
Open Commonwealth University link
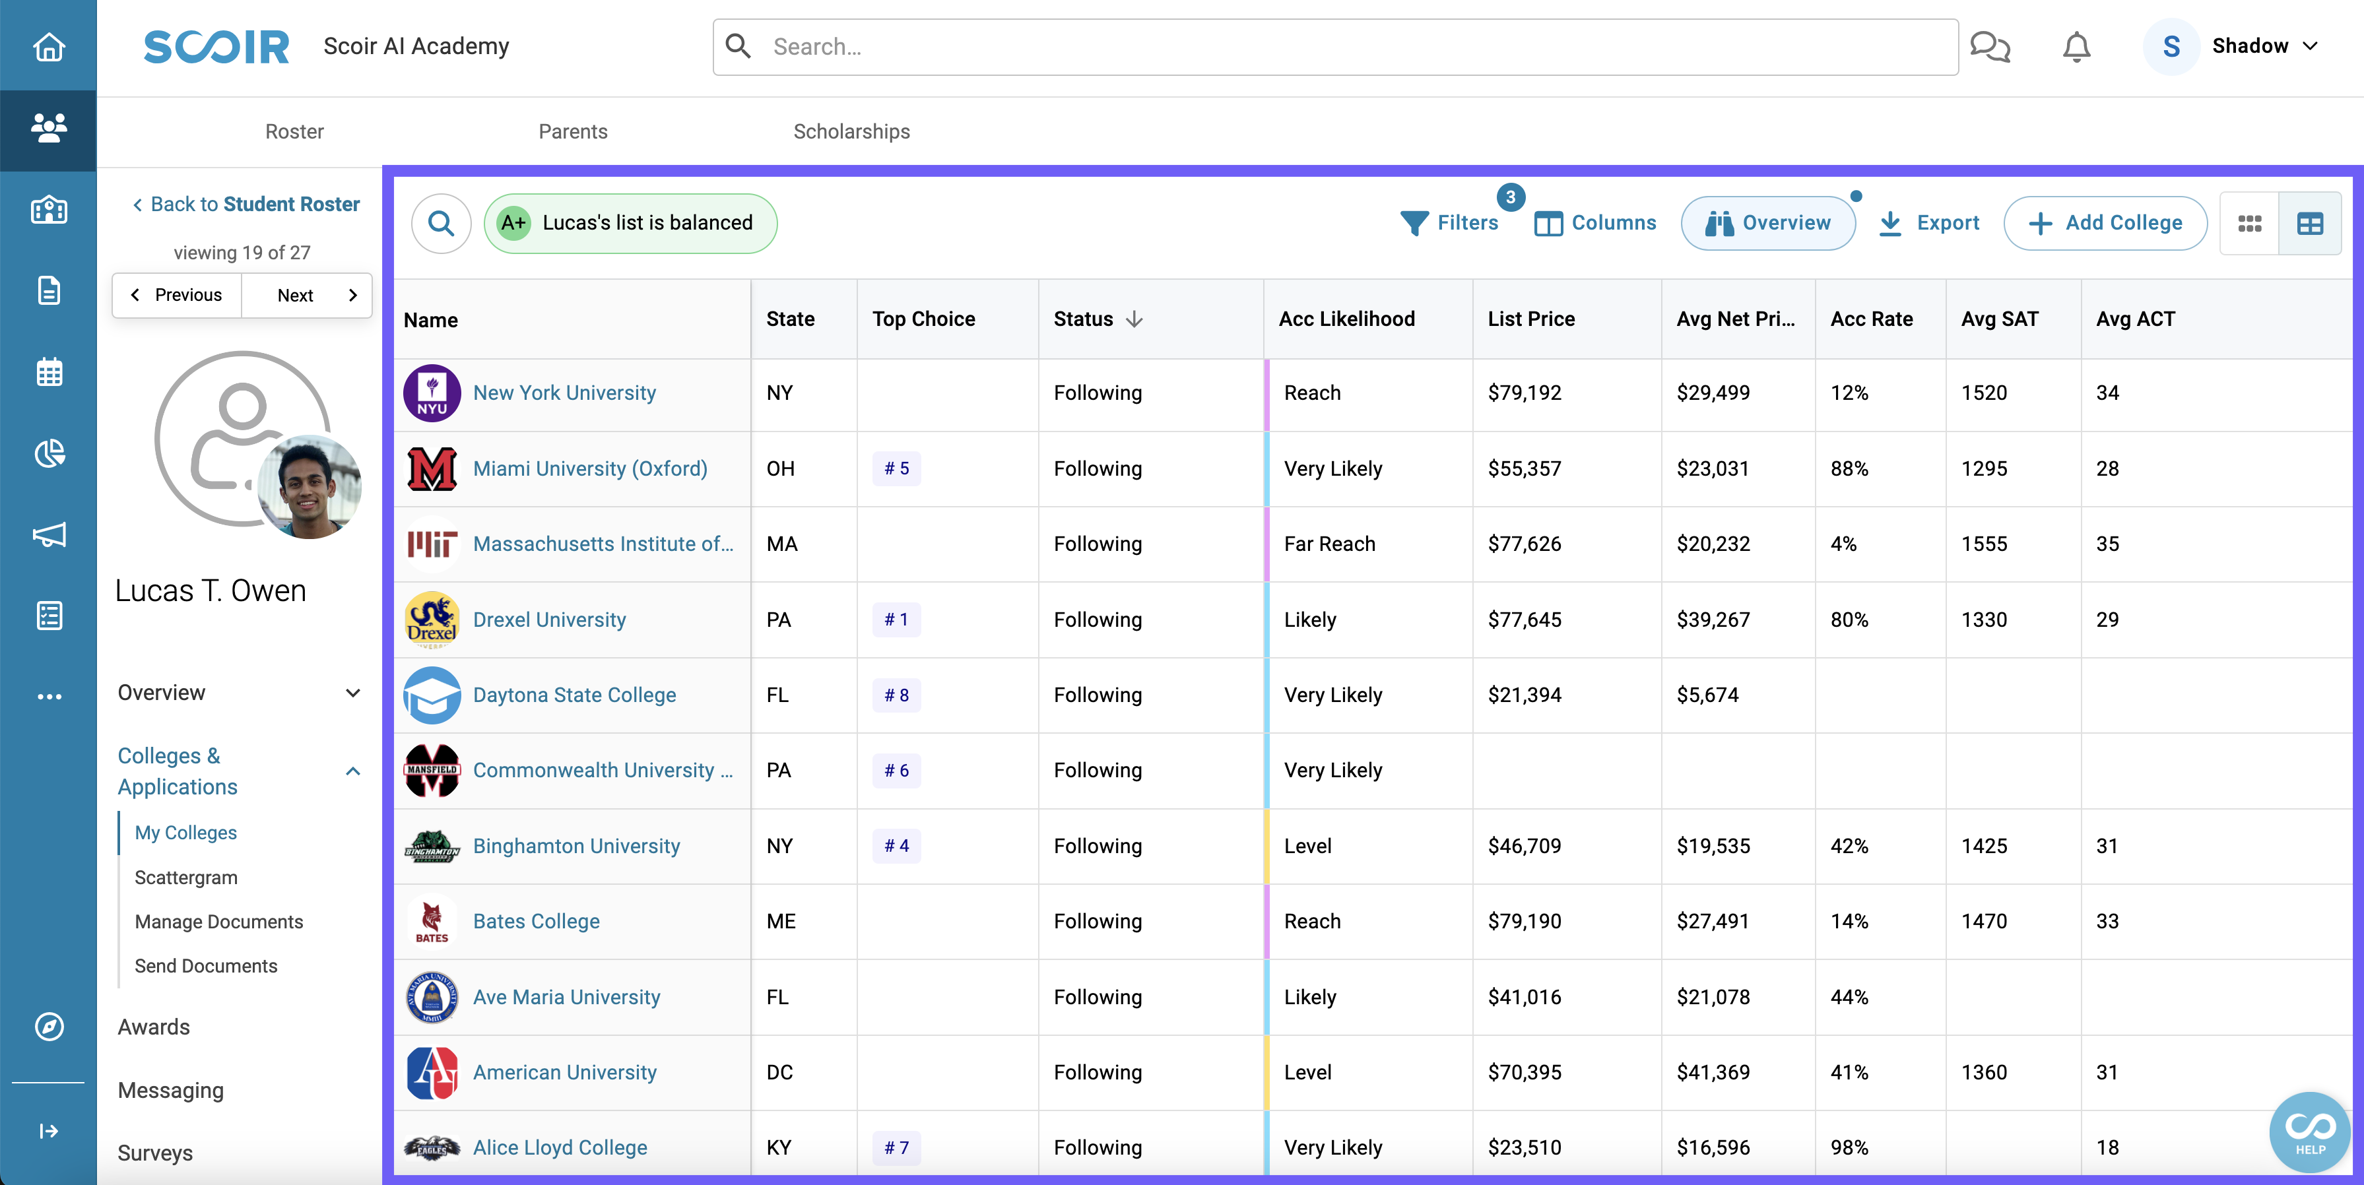click(x=603, y=771)
